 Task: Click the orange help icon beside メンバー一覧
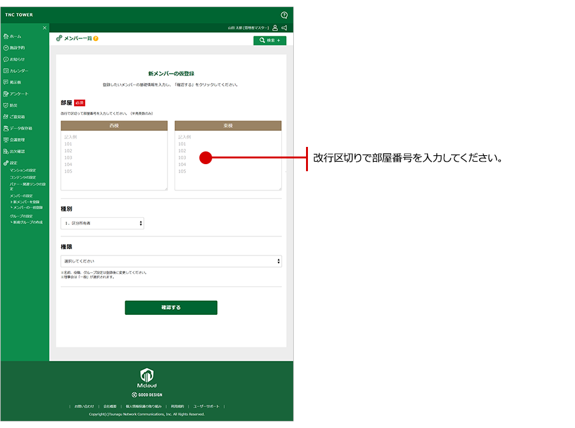pyautogui.click(x=96, y=39)
